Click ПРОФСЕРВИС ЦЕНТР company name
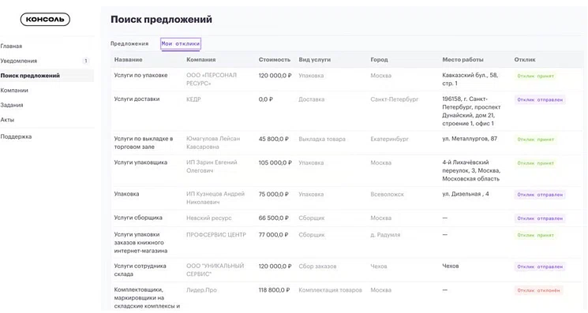The height and width of the screenshot is (313, 588). pos(216,234)
